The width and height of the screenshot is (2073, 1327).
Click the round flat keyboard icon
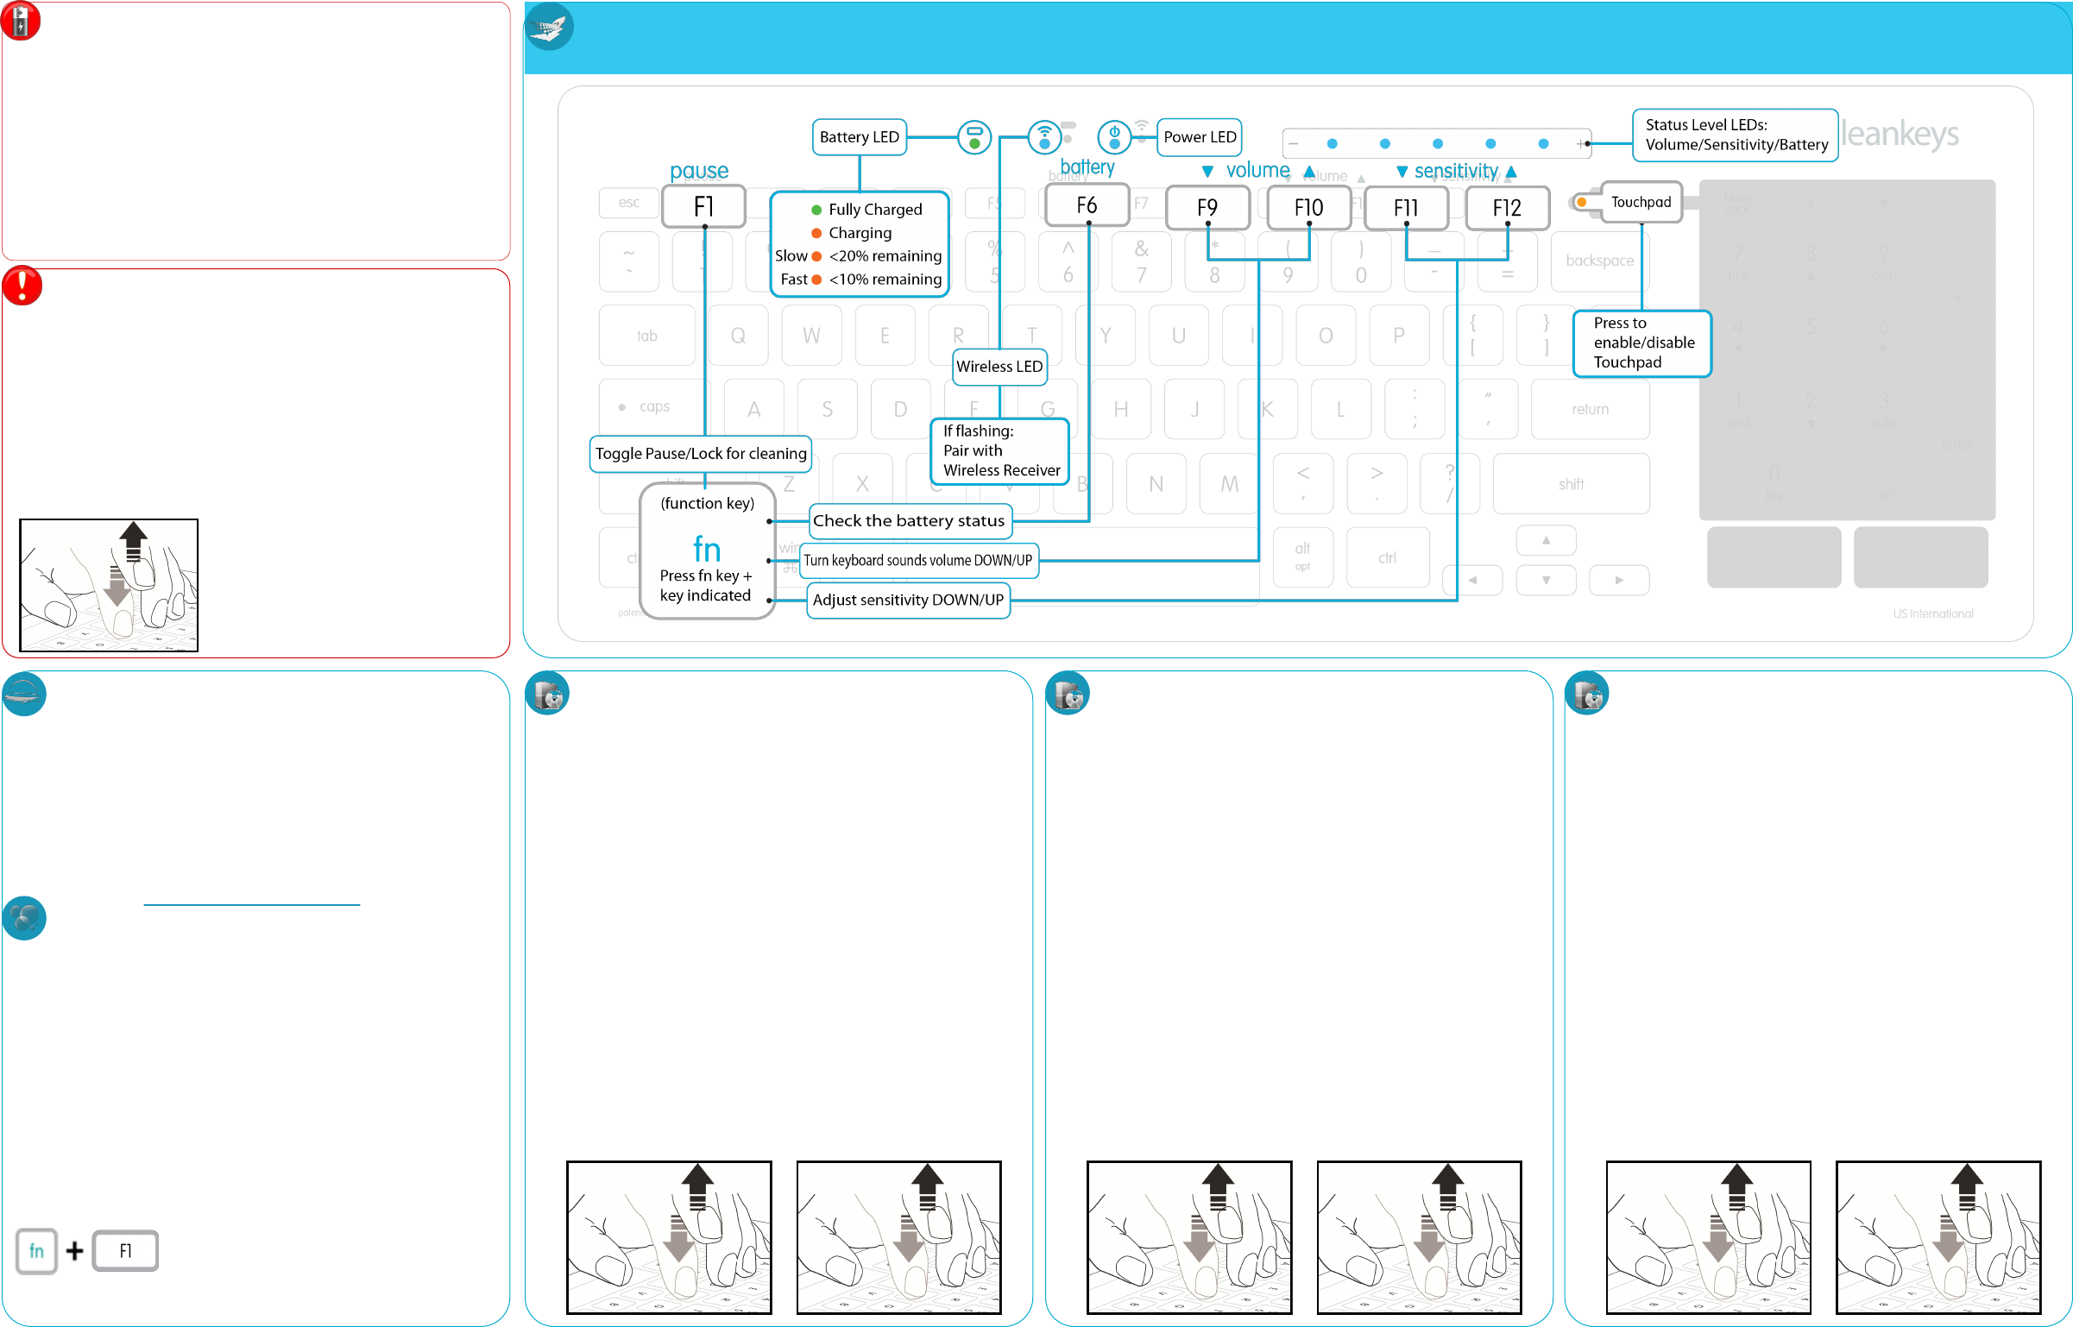24,694
